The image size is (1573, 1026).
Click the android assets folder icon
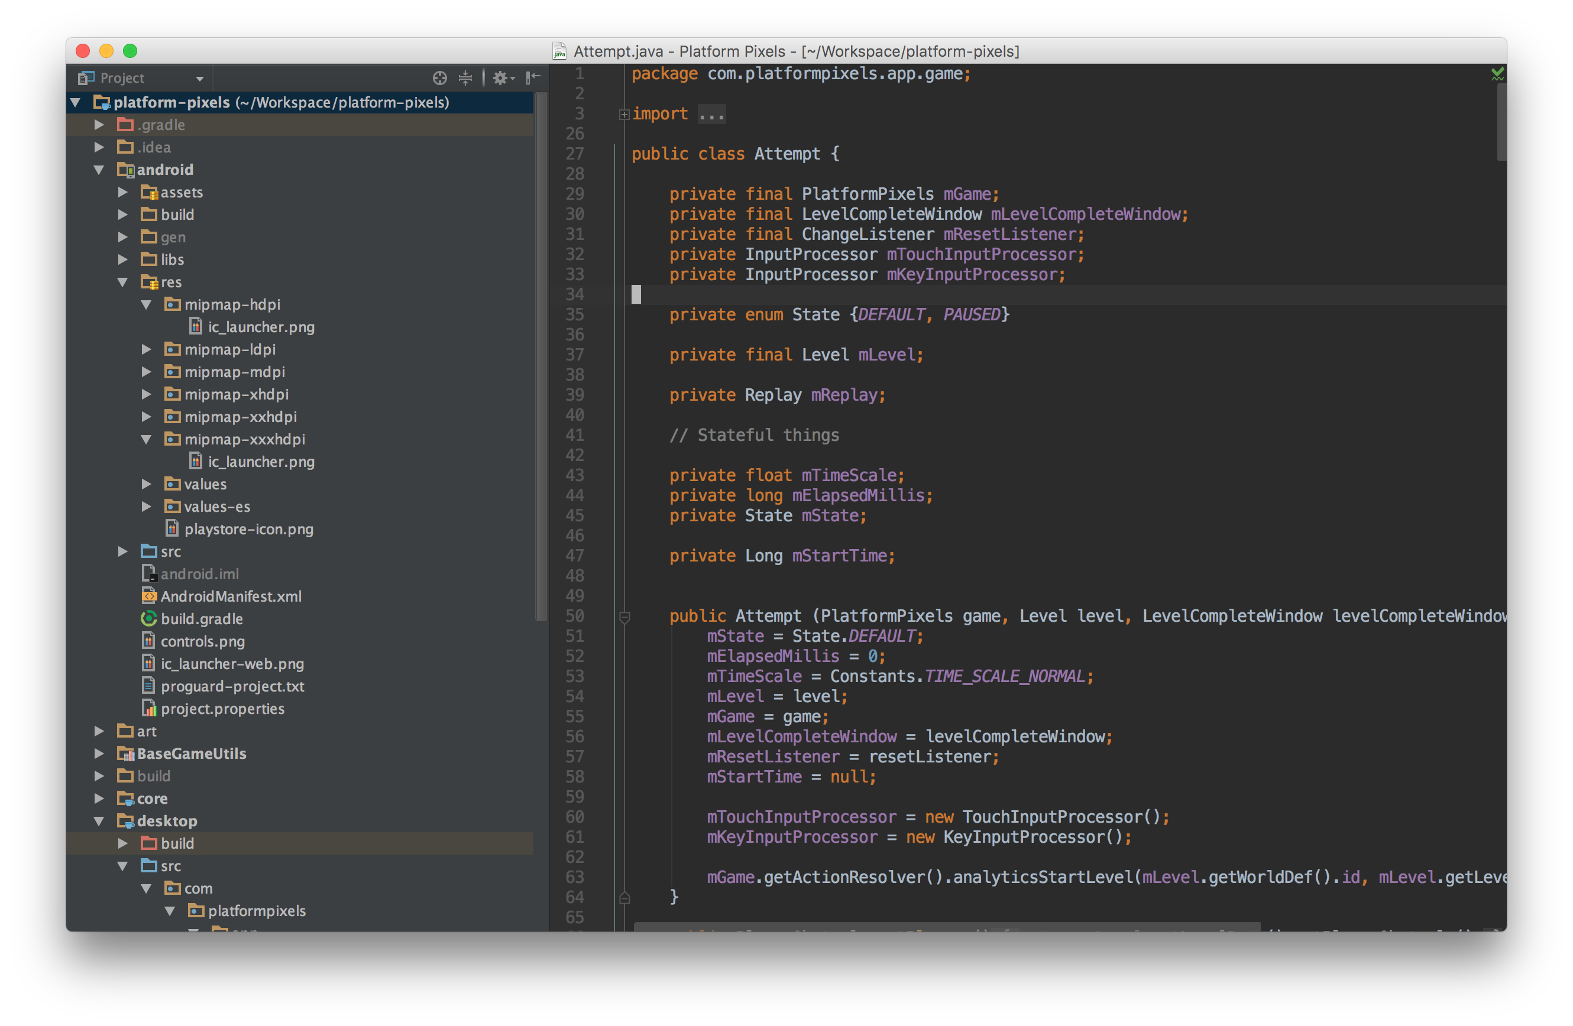[x=150, y=192]
